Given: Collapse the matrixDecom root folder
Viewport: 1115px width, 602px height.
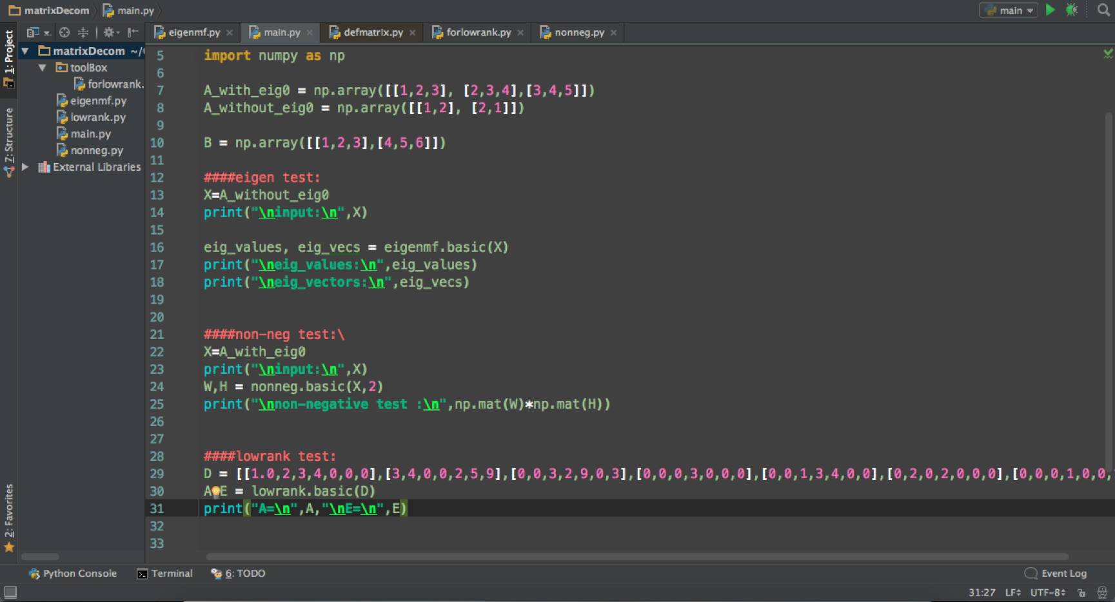Looking at the screenshot, I should [25, 51].
